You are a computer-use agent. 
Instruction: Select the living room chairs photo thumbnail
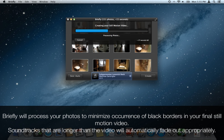click(80, 48)
